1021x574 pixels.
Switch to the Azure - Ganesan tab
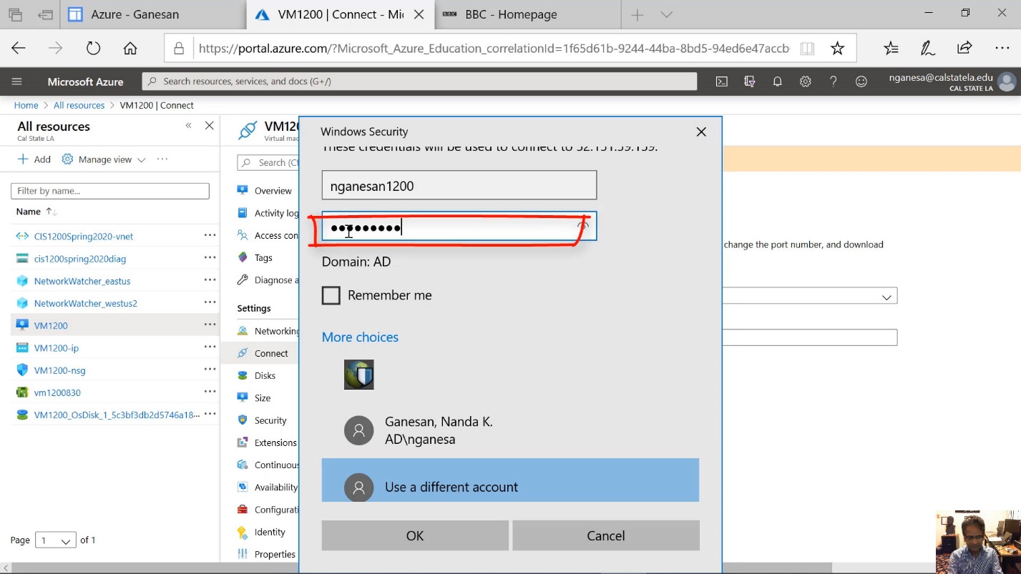click(135, 14)
